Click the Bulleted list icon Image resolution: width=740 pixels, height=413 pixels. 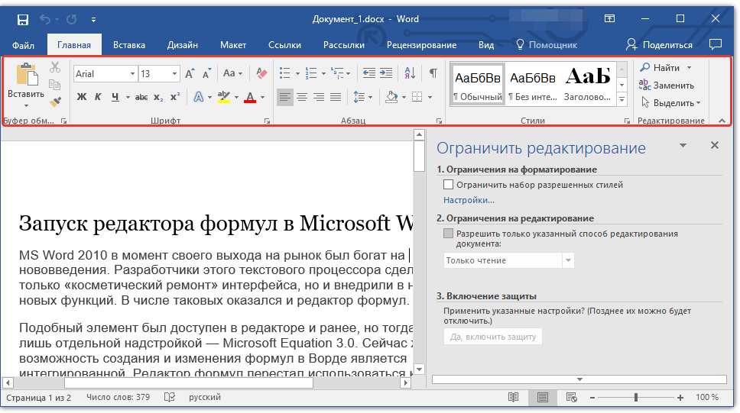284,73
